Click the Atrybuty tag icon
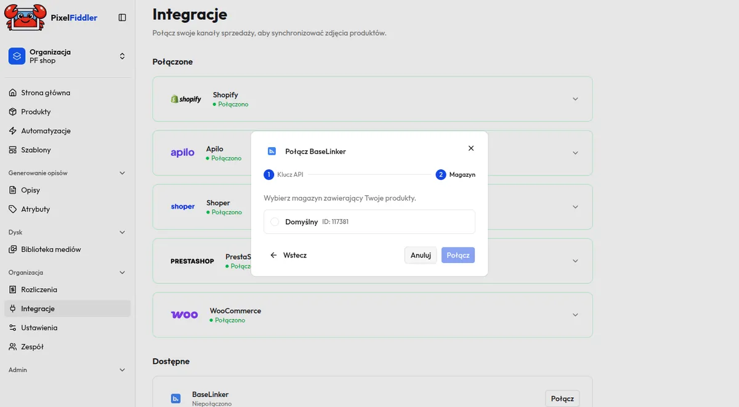Image resolution: width=739 pixels, height=407 pixels. (13, 209)
